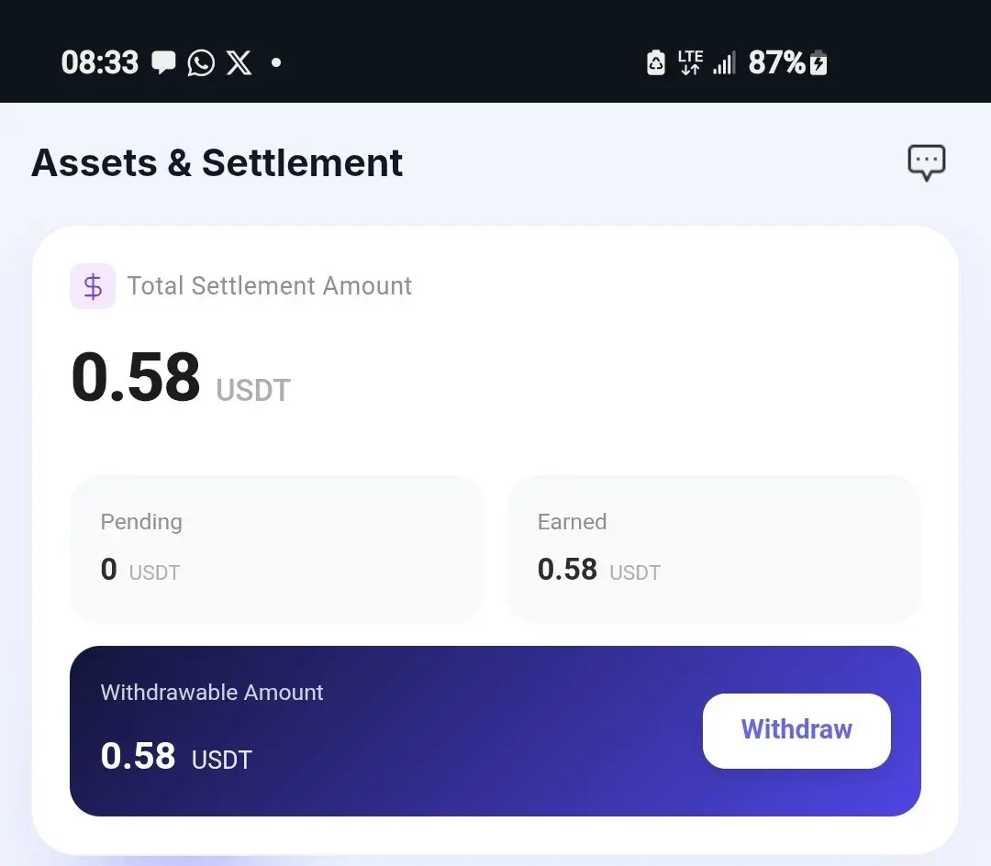Tap the Withdrawable Amount label

tap(212, 693)
